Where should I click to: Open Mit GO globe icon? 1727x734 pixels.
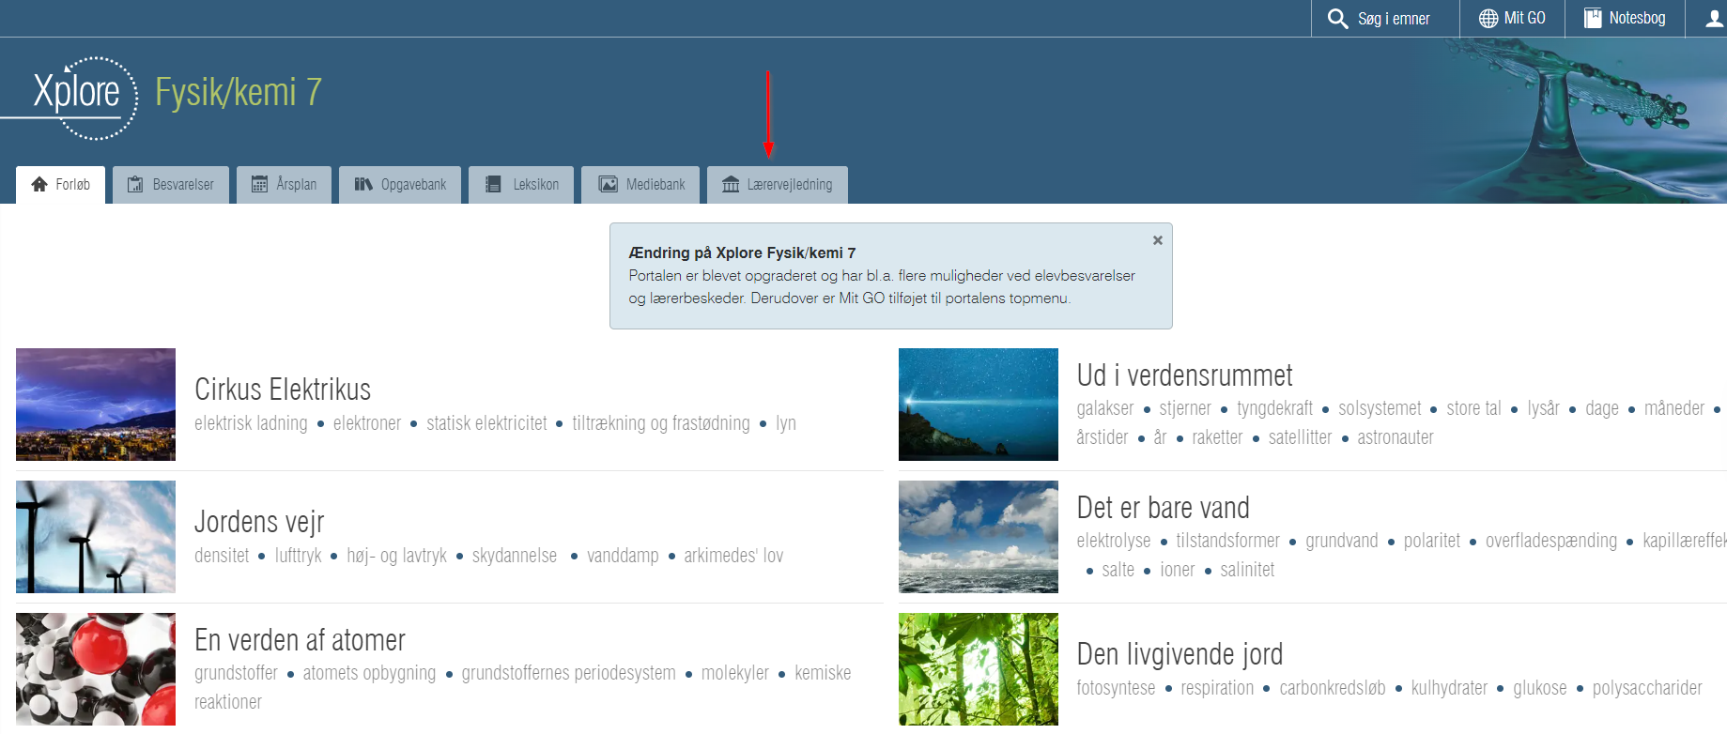pos(1488,19)
